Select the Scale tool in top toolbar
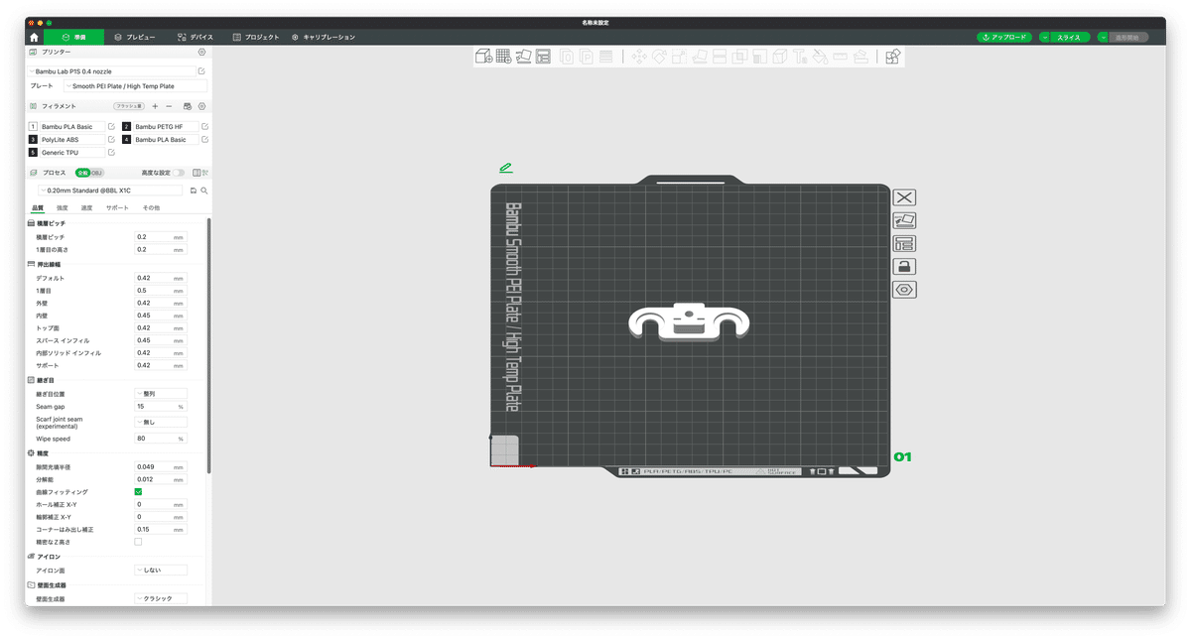This screenshot has width=1191, height=639. point(680,57)
